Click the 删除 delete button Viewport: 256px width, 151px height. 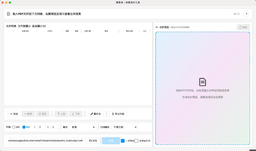(x=28, y=114)
